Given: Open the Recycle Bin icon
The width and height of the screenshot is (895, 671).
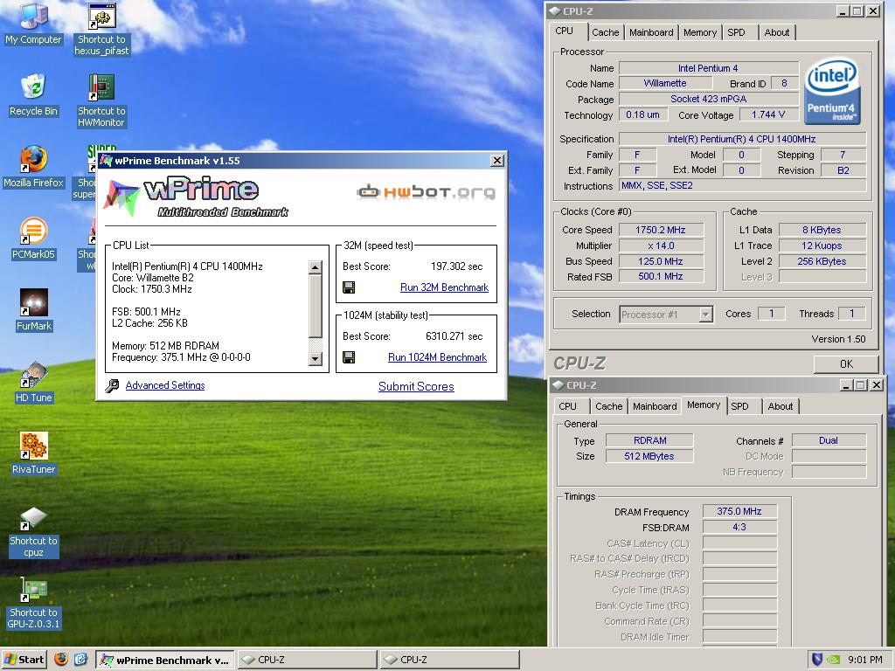Looking at the screenshot, I should click(33, 94).
